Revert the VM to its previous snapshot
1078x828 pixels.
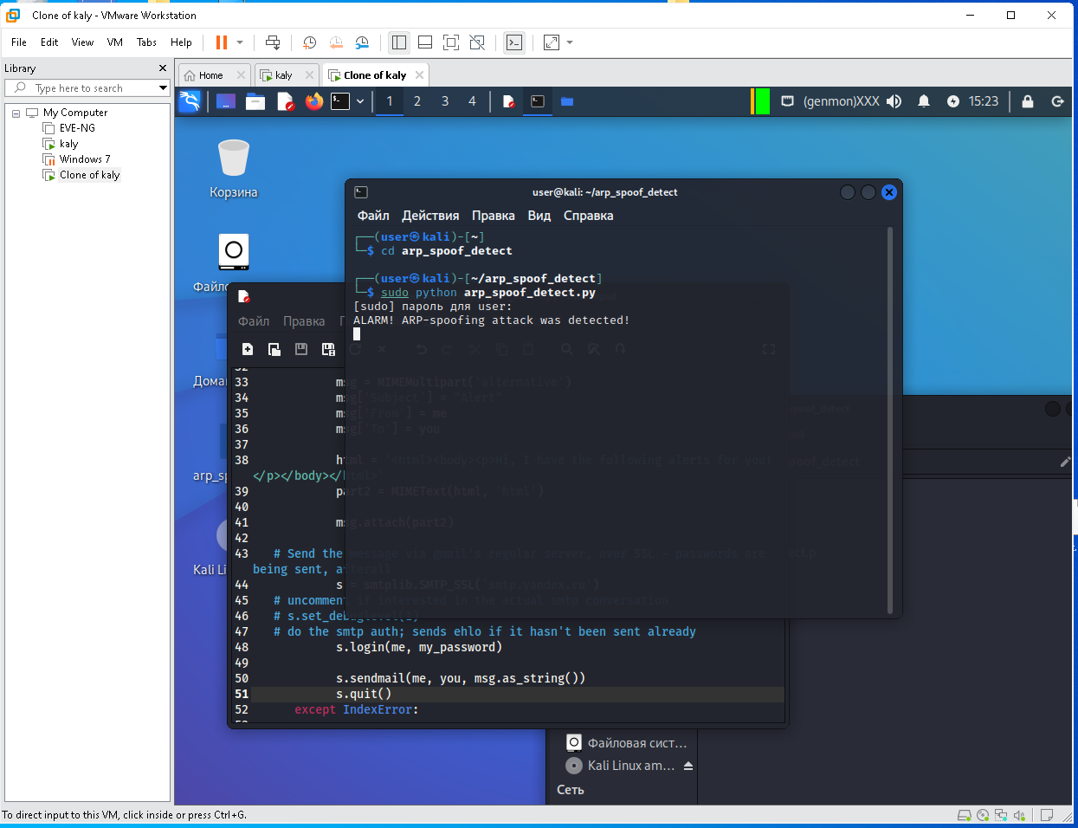(x=336, y=42)
